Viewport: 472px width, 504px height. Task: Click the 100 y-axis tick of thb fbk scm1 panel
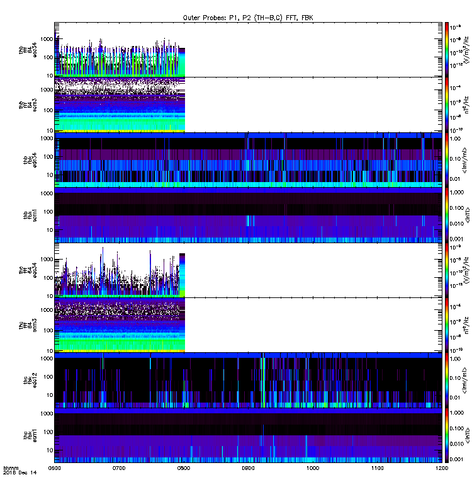click(x=48, y=212)
